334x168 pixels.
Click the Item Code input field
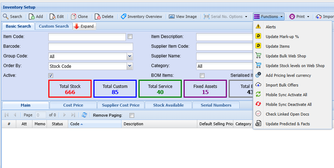87,37
